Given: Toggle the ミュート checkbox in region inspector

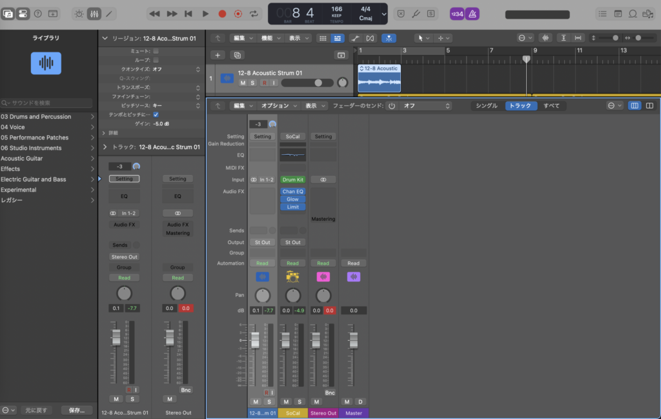Looking at the screenshot, I should [x=156, y=50].
